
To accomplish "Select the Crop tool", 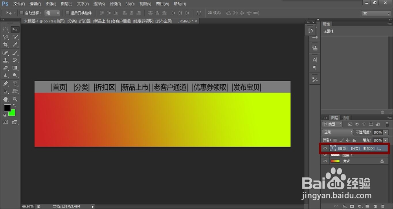I will (6, 45).
